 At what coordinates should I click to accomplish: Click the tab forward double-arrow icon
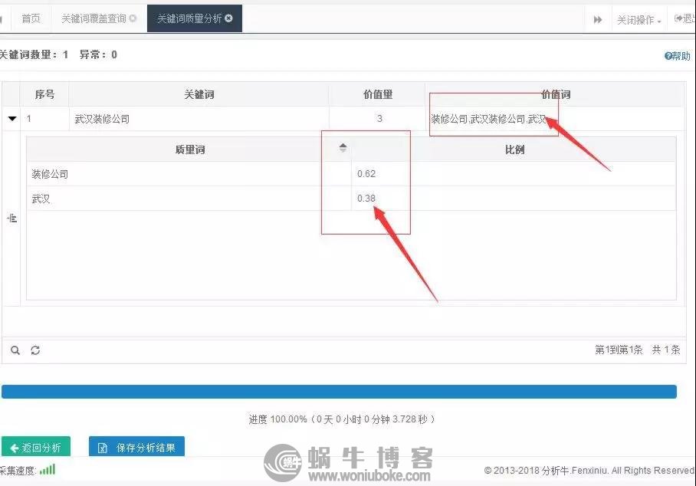click(598, 19)
